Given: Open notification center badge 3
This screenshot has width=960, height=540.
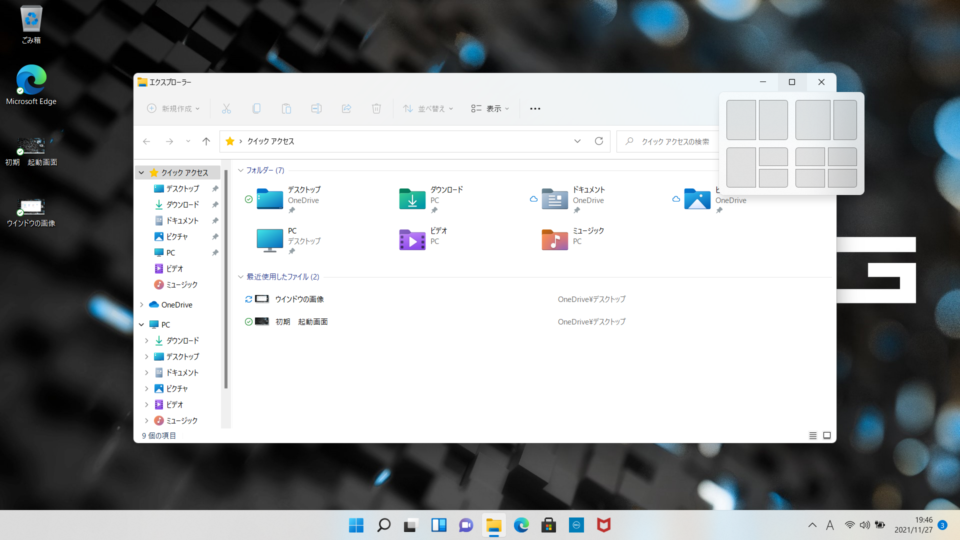Looking at the screenshot, I should [x=942, y=525].
